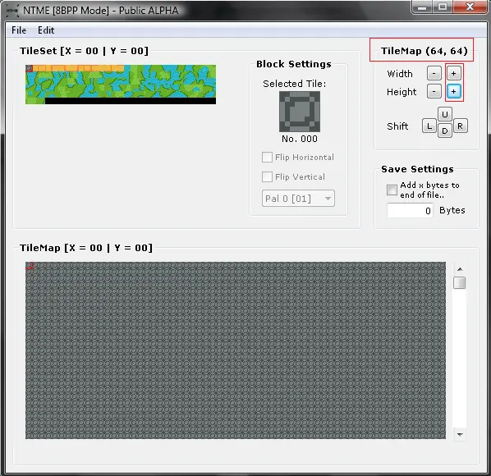
Task: Increase the TileMap height with plus
Action: [x=453, y=92]
